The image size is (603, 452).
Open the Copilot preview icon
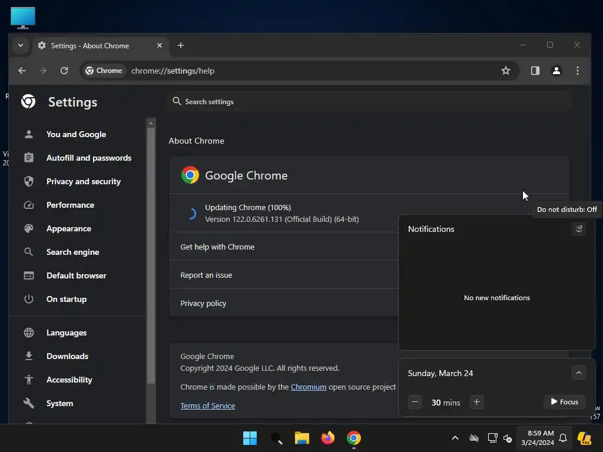(x=584, y=438)
